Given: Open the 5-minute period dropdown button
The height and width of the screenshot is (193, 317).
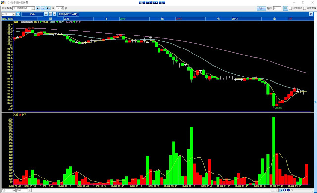Looking at the screenshot, I should coord(262,8).
